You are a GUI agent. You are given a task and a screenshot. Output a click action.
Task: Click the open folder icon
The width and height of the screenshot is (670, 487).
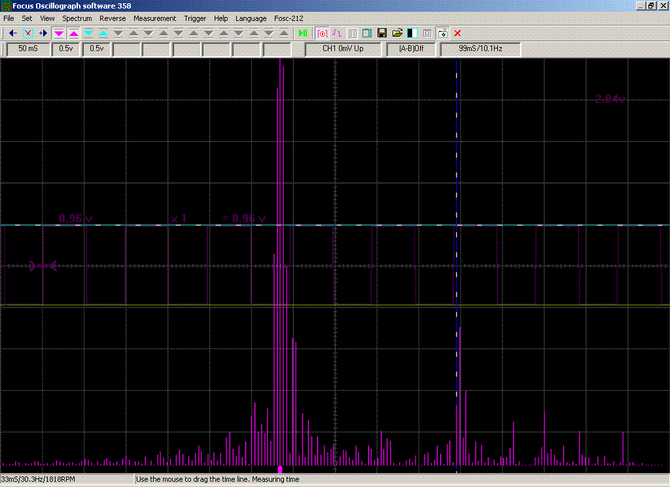pyautogui.click(x=397, y=33)
